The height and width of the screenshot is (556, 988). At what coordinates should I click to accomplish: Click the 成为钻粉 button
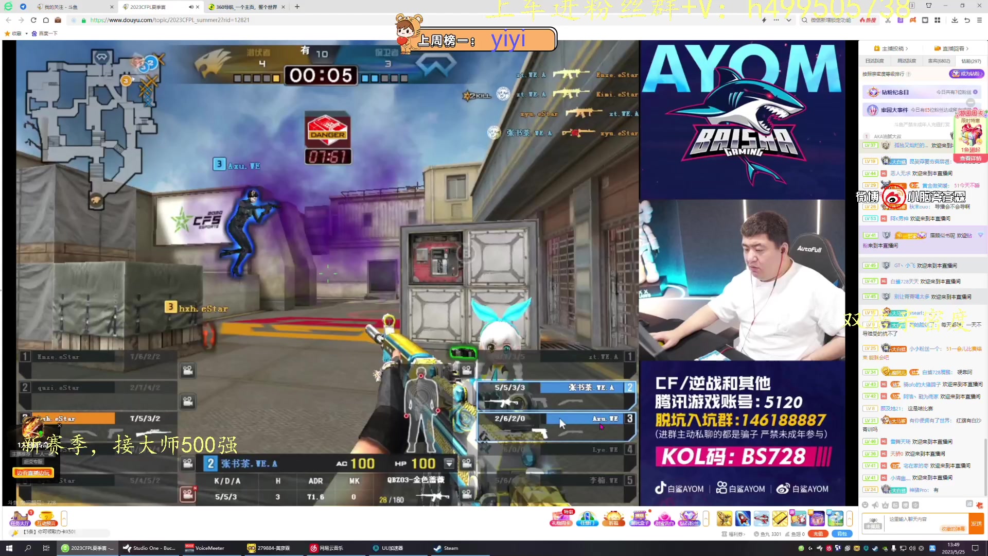tap(966, 74)
